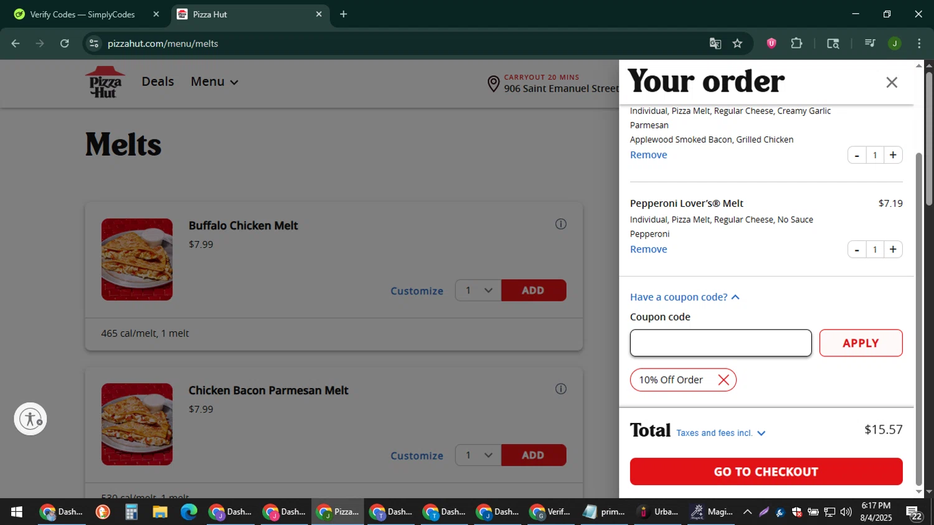The height and width of the screenshot is (525, 934).
Task: Open Buffalo Chicken Melt quantity dropdown
Action: point(478,290)
